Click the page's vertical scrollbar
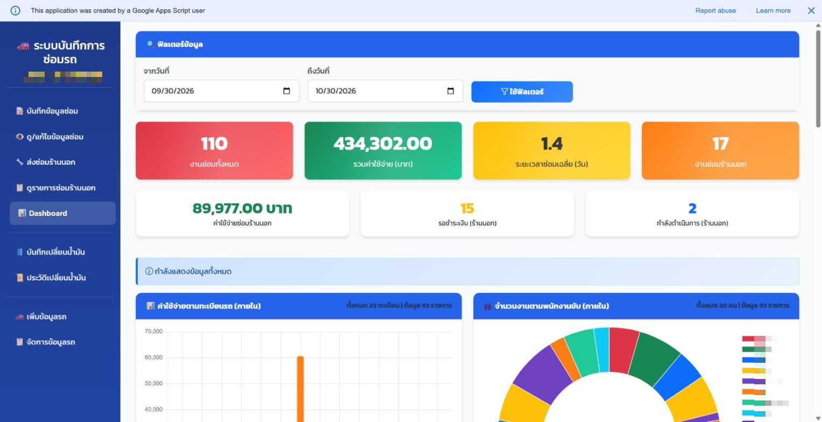Viewport: 822px width, 422px height. pyautogui.click(x=818, y=79)
